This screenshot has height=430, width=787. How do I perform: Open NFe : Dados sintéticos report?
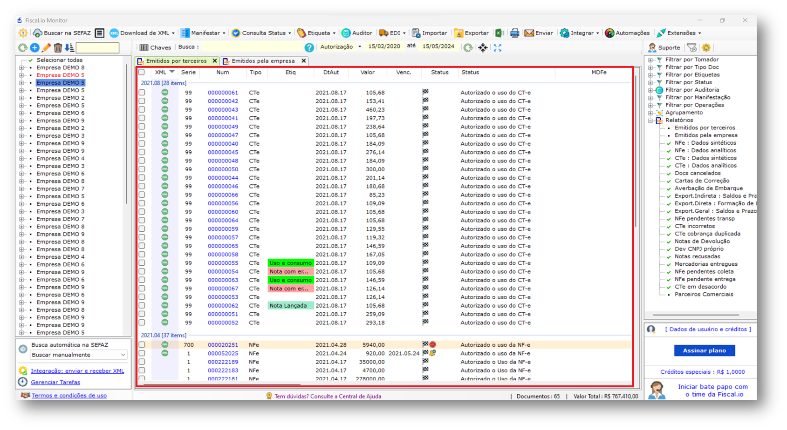[705, 143]
